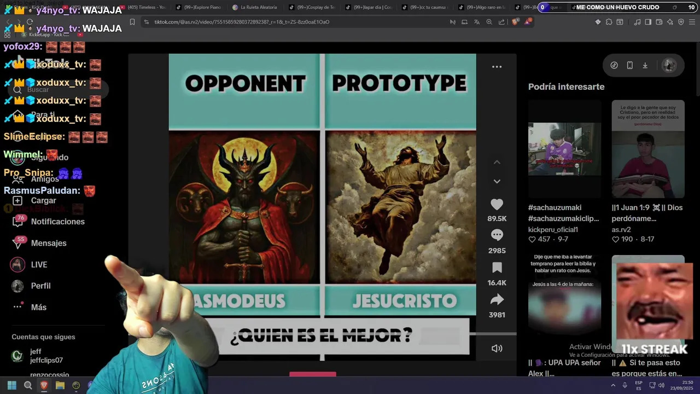Image resolution: width=700 pixels, height=394 pixels.
Task: Share video using arrow icon showing 3981
Action: (497, 299)
